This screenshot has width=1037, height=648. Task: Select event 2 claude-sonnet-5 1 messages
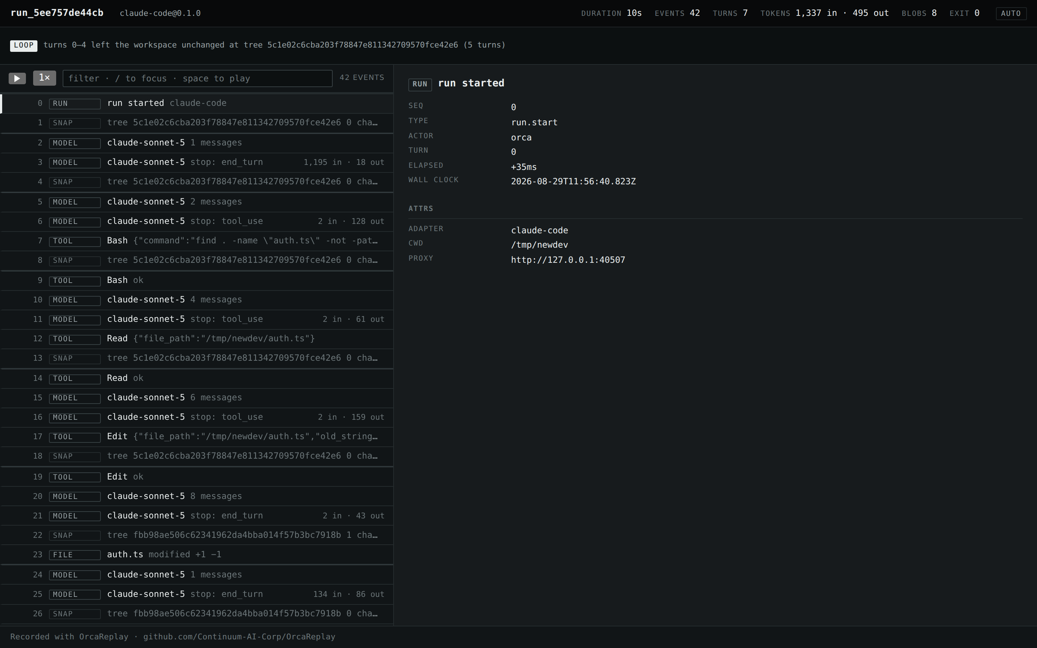point(197,143)
